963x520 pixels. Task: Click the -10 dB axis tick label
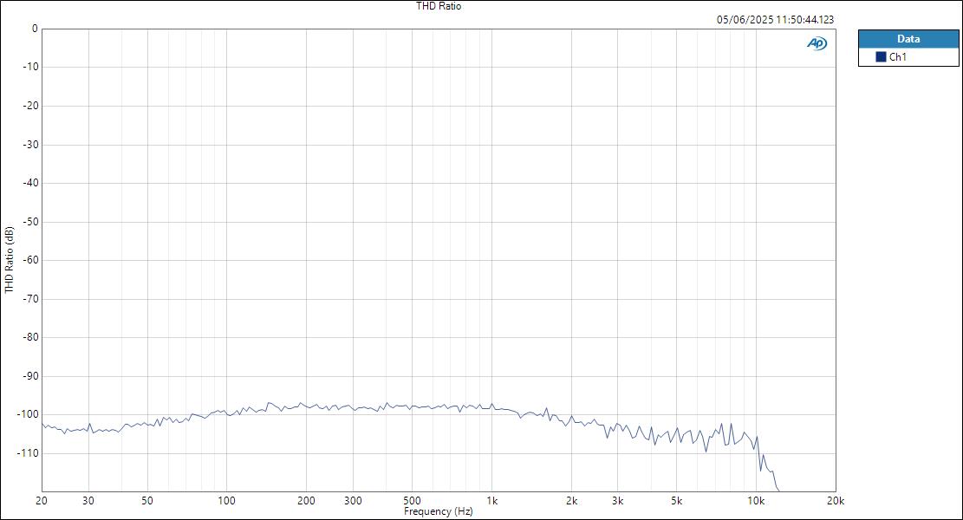pos(29,67)
